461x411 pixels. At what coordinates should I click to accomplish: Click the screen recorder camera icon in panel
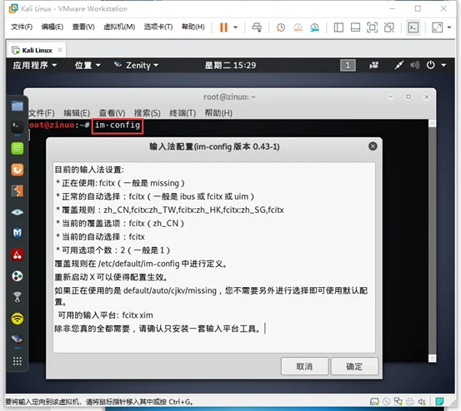pyautogui.click(x=373, y=65)
